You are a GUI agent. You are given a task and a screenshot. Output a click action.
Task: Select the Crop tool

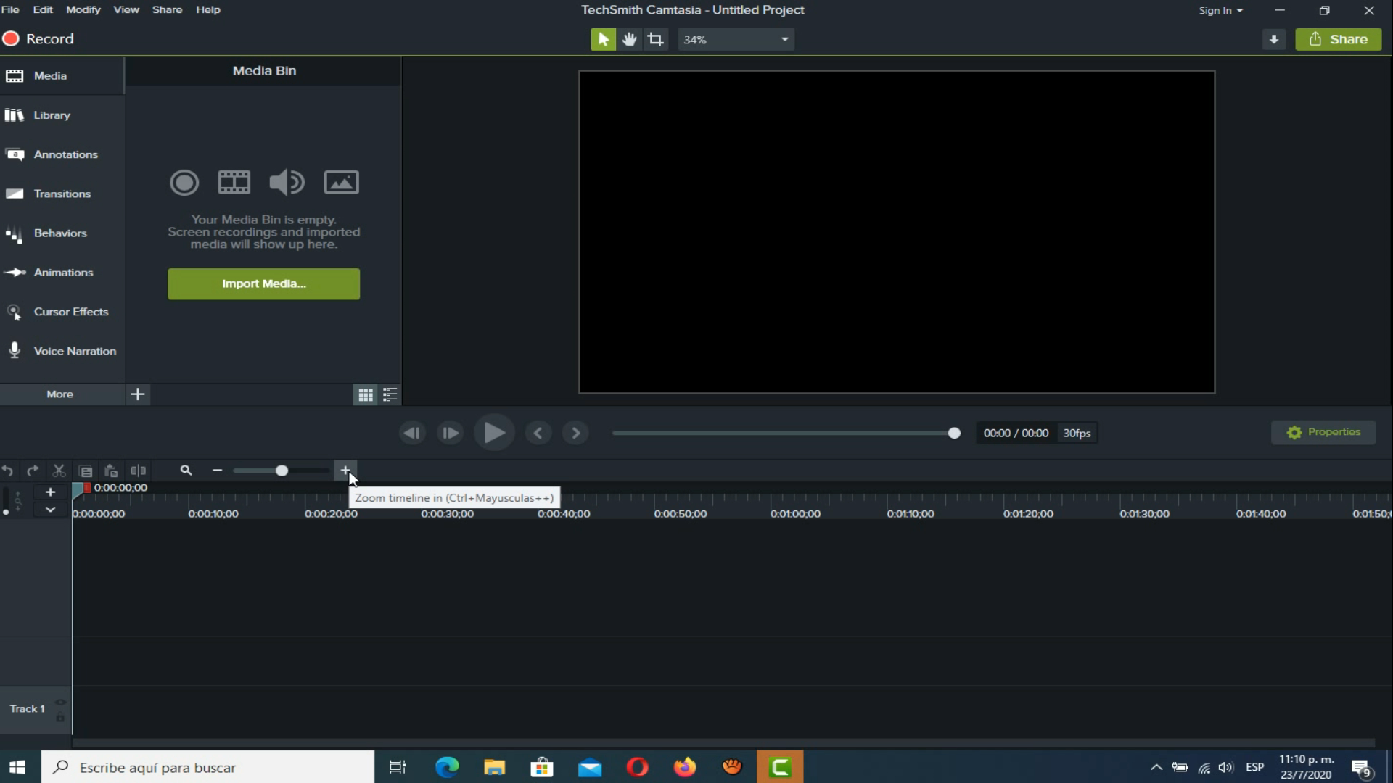(656, 39)
